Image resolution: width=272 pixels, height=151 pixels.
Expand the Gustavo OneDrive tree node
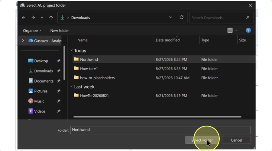[x=23, y=41]
